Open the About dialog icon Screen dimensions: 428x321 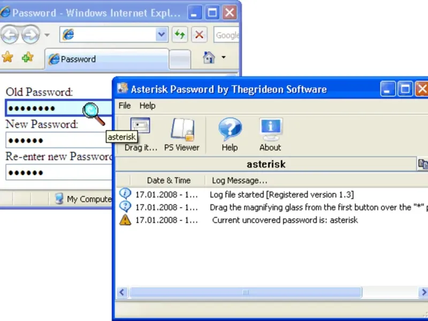(270, 135)
